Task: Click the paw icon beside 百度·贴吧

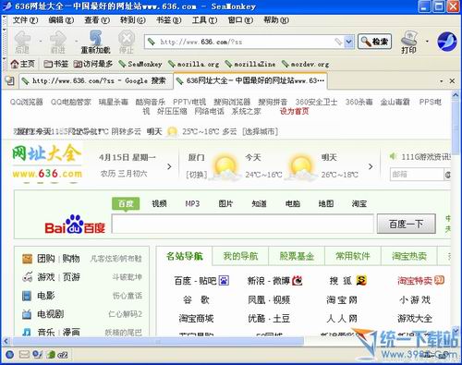Action: point(224,281)
